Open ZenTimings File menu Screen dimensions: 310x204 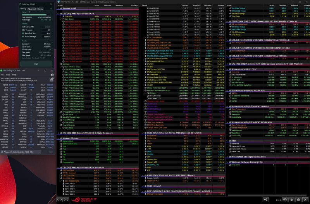[x=2, y=75]
